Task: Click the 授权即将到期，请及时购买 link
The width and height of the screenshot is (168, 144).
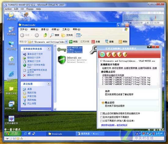Action: coord(114,125)
